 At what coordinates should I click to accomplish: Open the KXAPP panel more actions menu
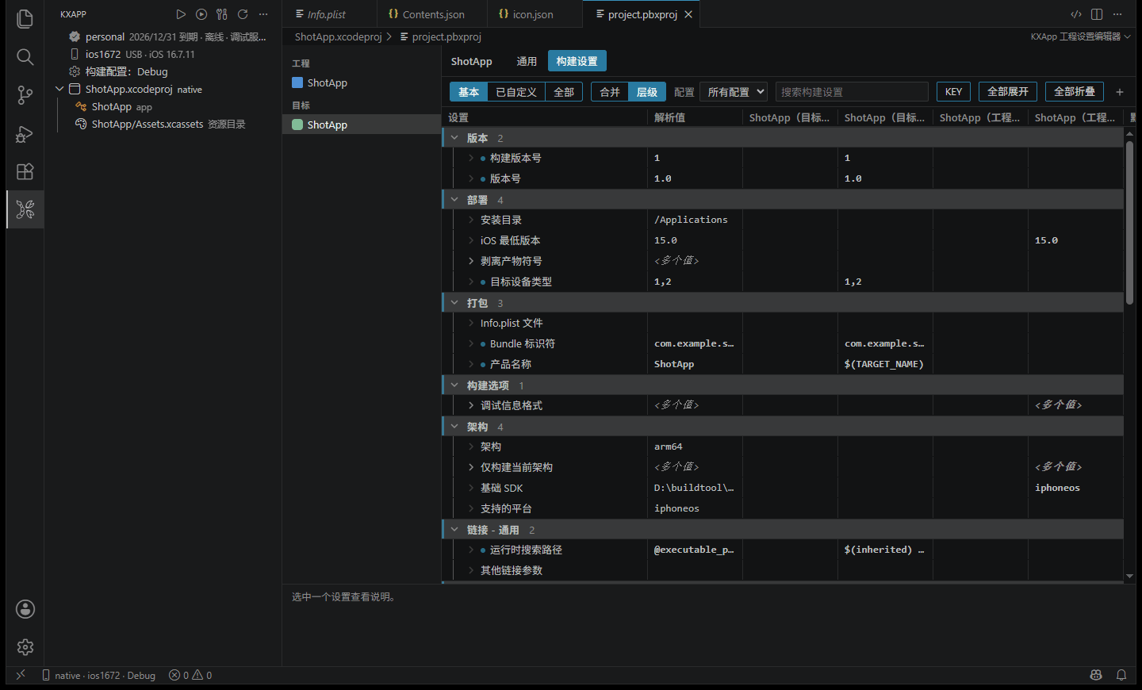pos(263,14)
